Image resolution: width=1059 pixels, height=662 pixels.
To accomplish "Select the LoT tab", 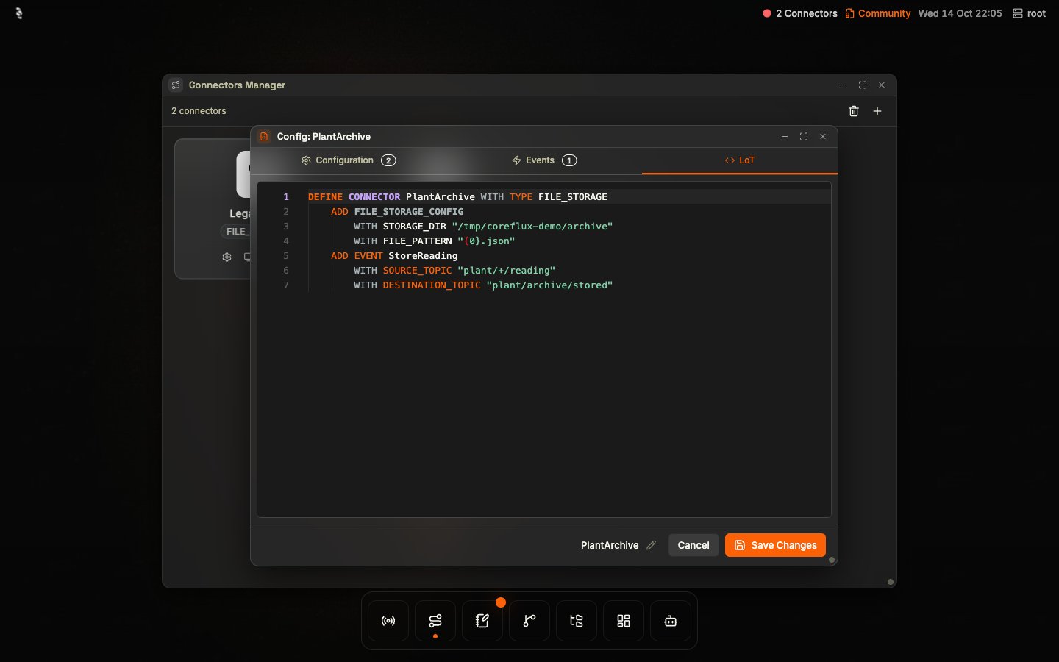I will tap(740, 160).
